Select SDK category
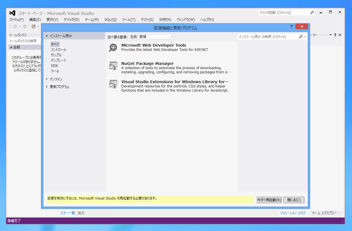 click(x=54, y=66)
